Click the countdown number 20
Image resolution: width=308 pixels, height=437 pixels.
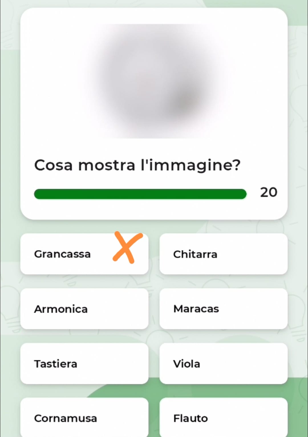click(x=268, y=193)
